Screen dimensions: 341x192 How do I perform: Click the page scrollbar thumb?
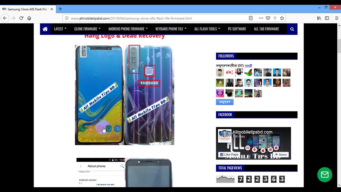point(339,46)
